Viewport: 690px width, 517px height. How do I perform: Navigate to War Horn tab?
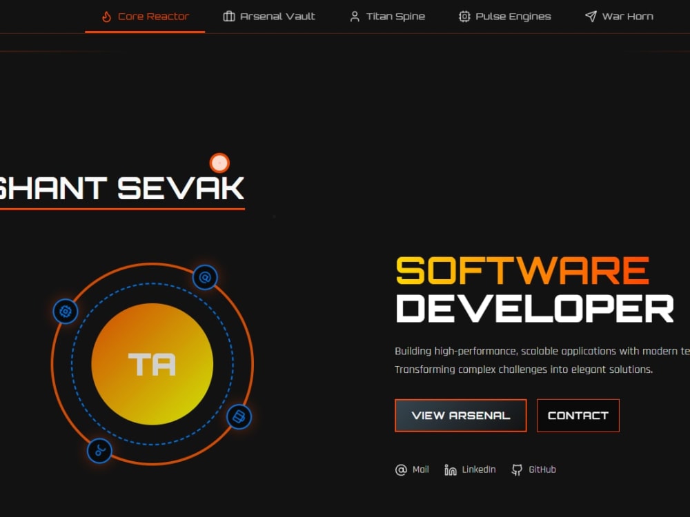coord(619,17)
